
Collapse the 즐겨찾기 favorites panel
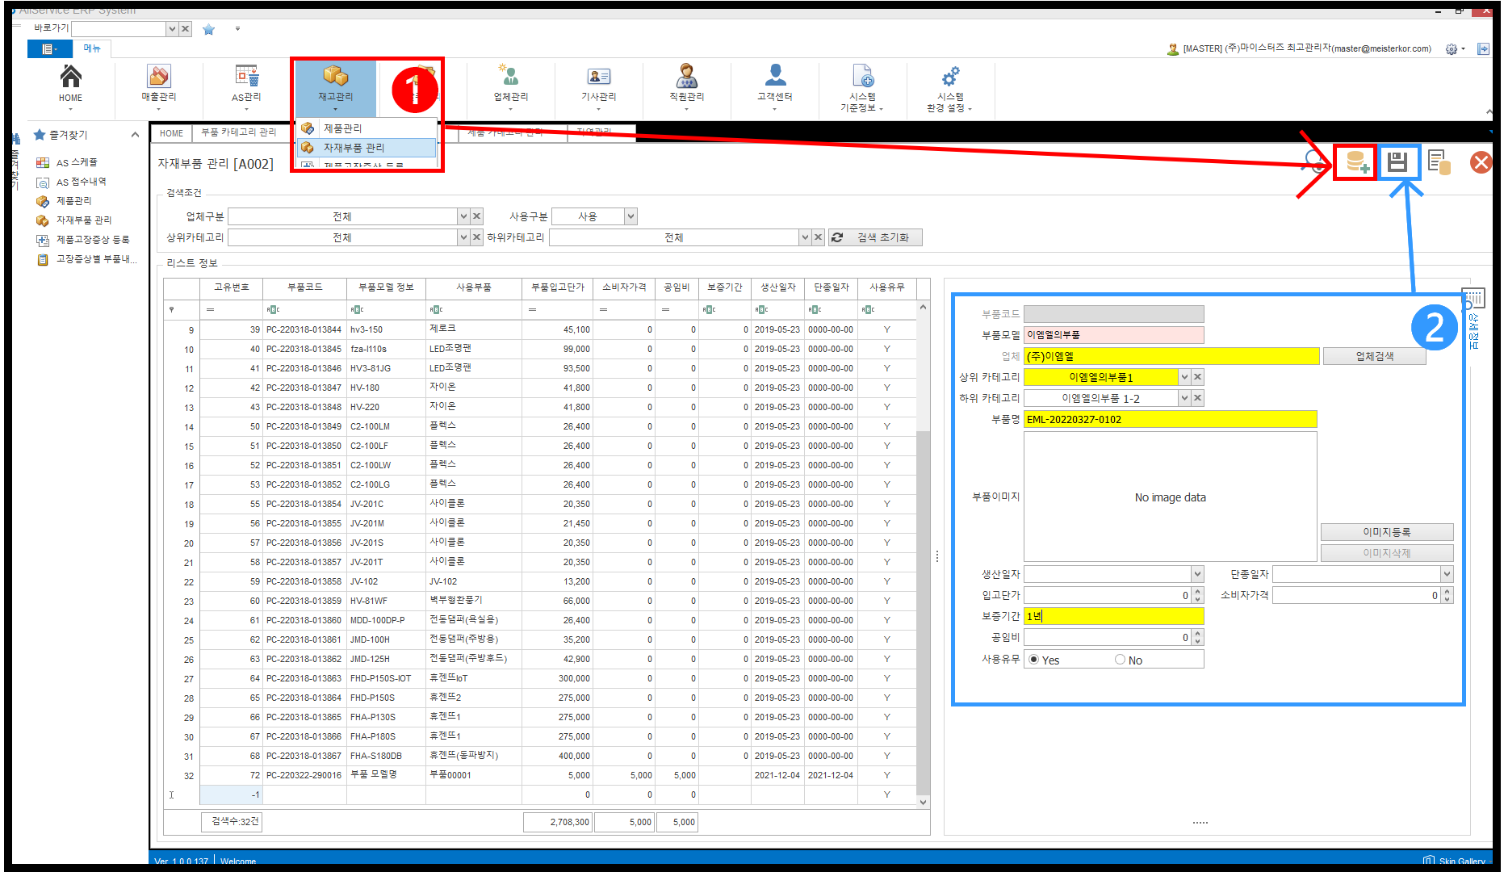pyautogui.click(x=135, y=135)
